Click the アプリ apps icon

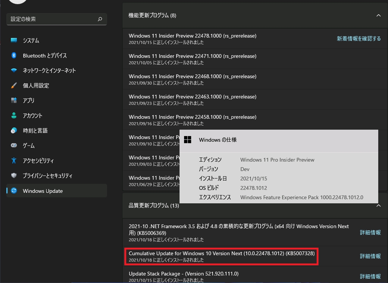(x=14, y=100)
